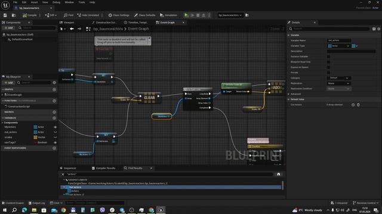Add new function with Functions plus icon
The image size is (382, 214).
pyautogui.click(x=54, y=100)
